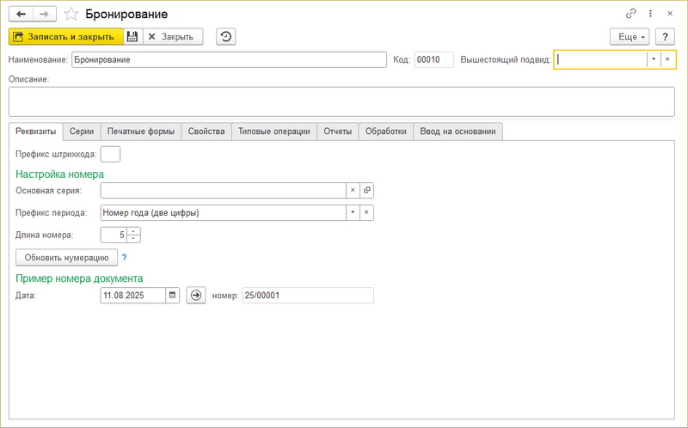Viewport: 688px width, 428px height.
Task: Add form to favorites via star icon
Action: 71,14
